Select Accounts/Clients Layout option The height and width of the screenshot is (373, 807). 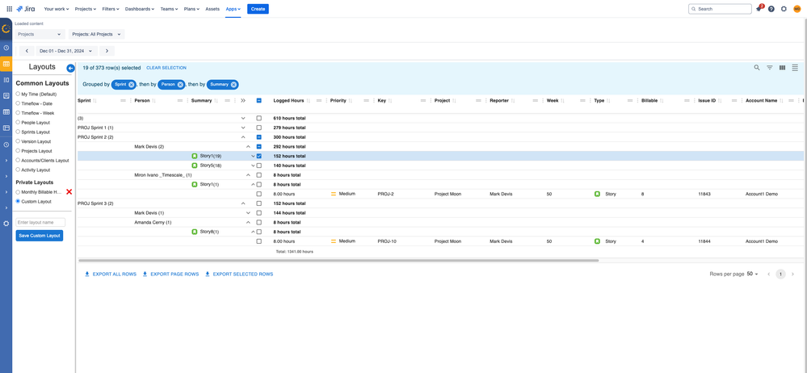[x=18, y=160]
